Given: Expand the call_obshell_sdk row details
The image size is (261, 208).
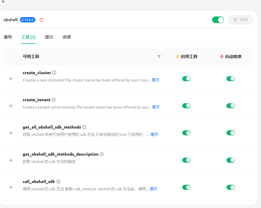Looking at the screenshot, I should [11, 187].
